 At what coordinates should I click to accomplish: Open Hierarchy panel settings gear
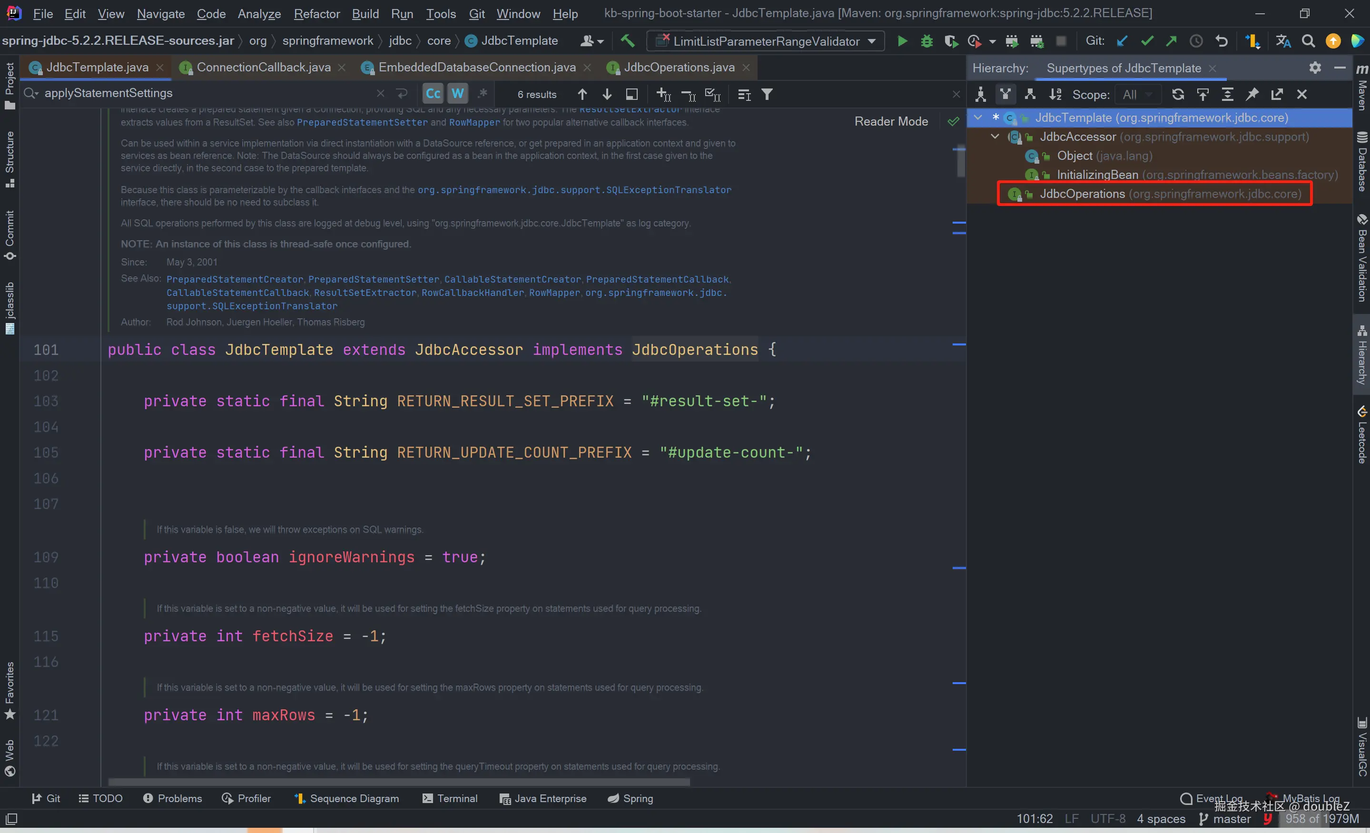tap(1314, 68)
